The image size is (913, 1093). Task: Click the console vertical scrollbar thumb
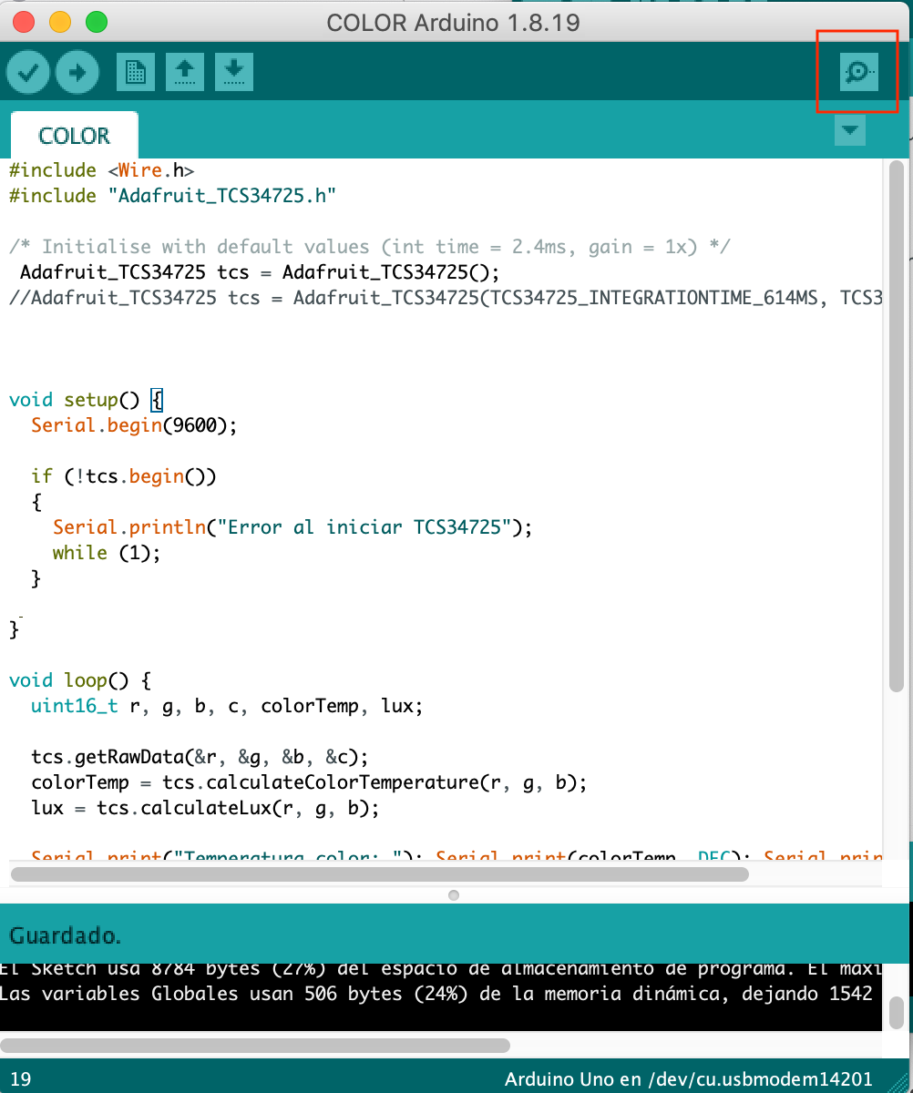[x=897, y=1011]
